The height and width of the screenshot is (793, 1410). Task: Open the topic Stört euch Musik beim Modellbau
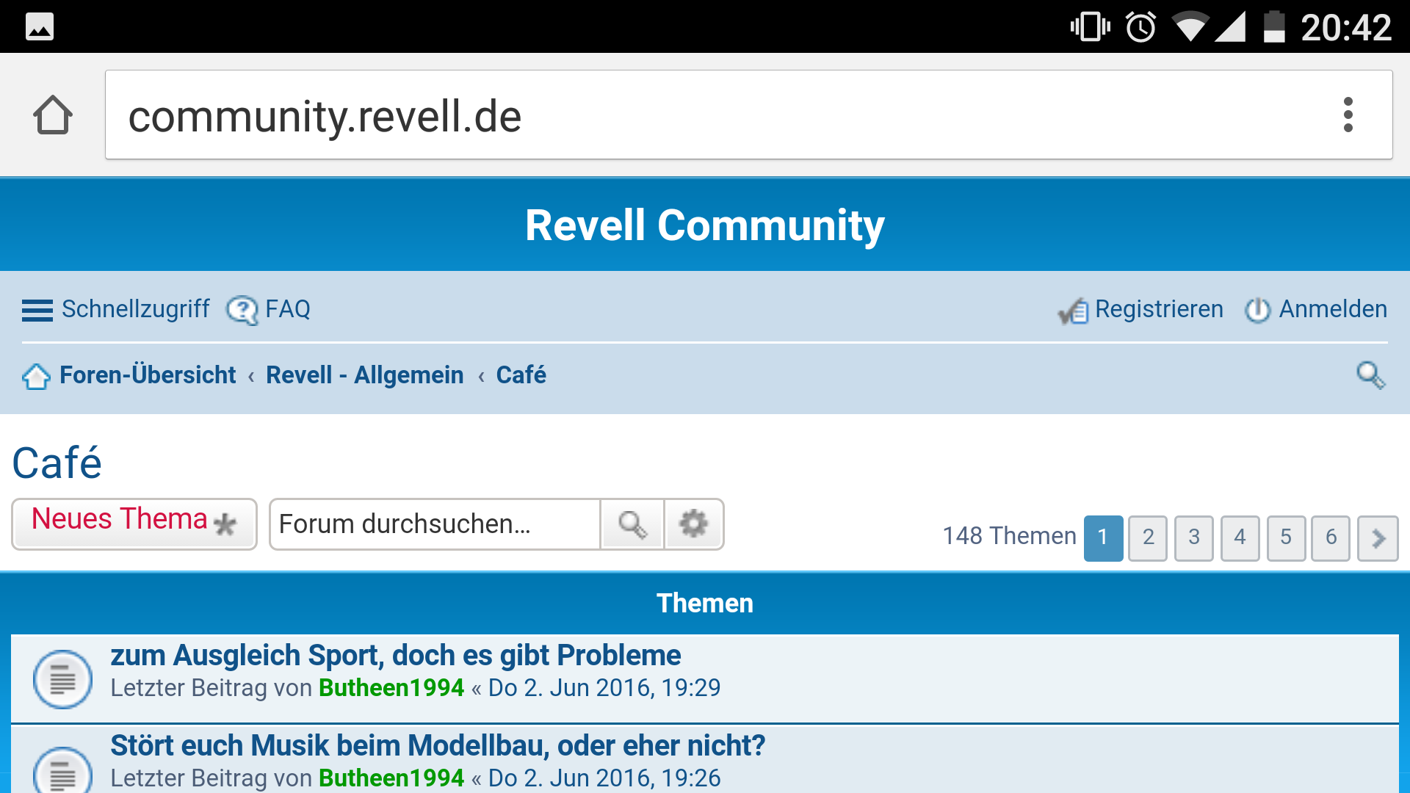437,745
